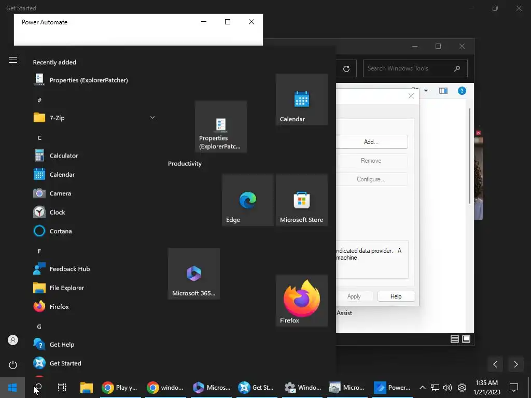The width and height of the screenshot is (531, 398).
Task: Open the Microsoft 365 tile
Action: tap(194, 274)
